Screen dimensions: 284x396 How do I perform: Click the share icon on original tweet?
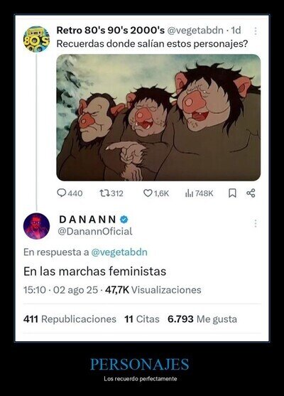pyautogui.click(x=251, y=193)
